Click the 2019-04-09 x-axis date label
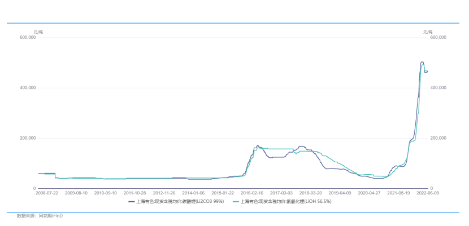469x226 pixels. [x=340, y=193]
